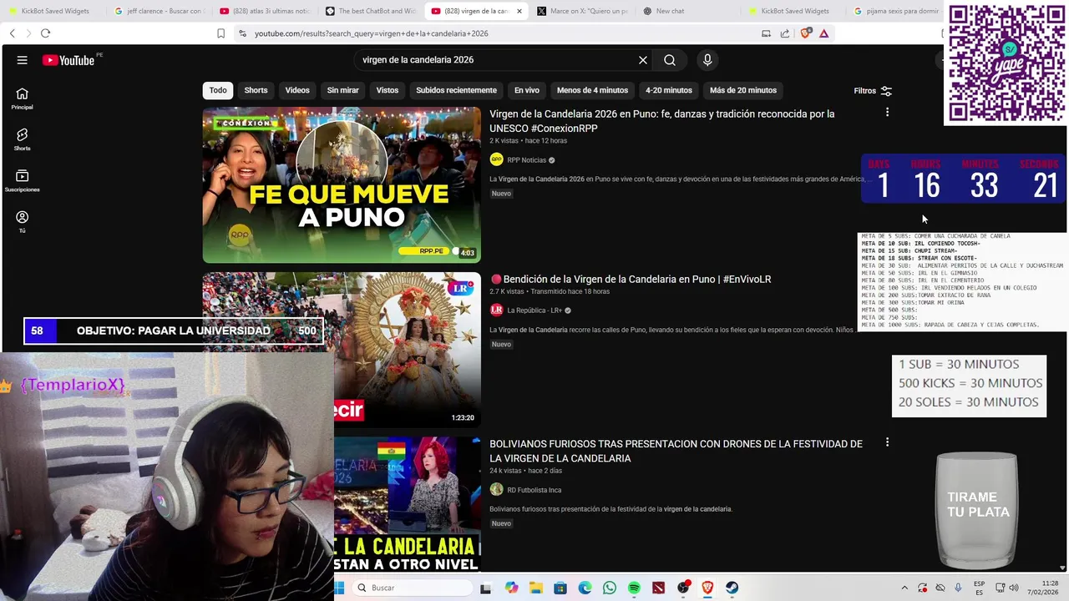Open WhatsApp from taskbar
This screenshot has height=601, width=1069.
point(610,588)
